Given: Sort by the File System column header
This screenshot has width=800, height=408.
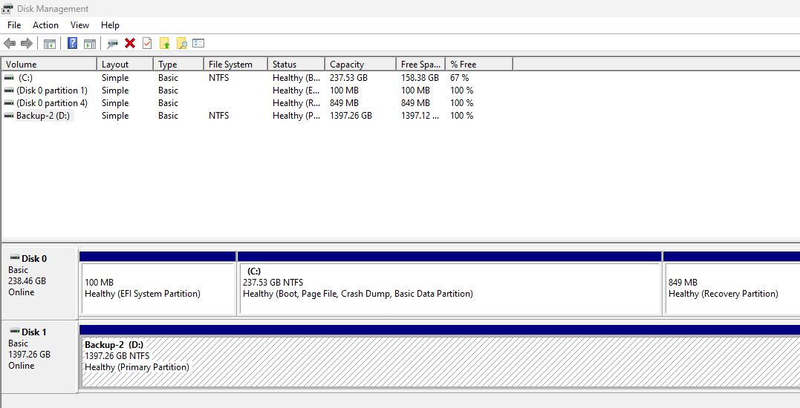Looking at the screenshot, I should click(235, 65).
